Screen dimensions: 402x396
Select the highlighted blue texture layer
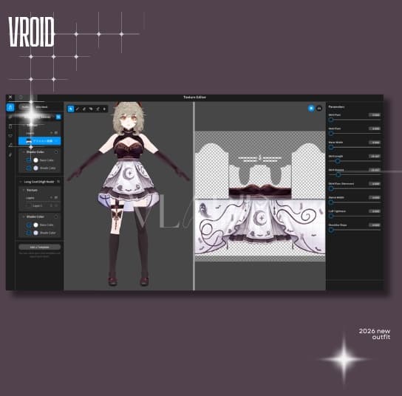point(40,141)
